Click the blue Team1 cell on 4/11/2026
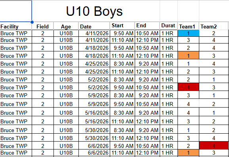This screenshot has height=157, width=229. pos(189,33)
